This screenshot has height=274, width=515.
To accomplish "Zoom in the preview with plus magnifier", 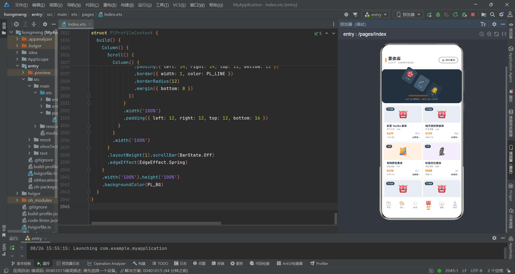I will tap(489, 34).
